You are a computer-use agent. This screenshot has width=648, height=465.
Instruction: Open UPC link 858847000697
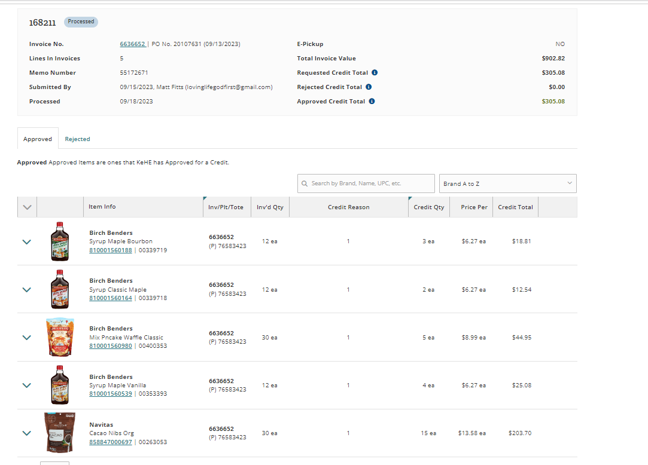111,442
